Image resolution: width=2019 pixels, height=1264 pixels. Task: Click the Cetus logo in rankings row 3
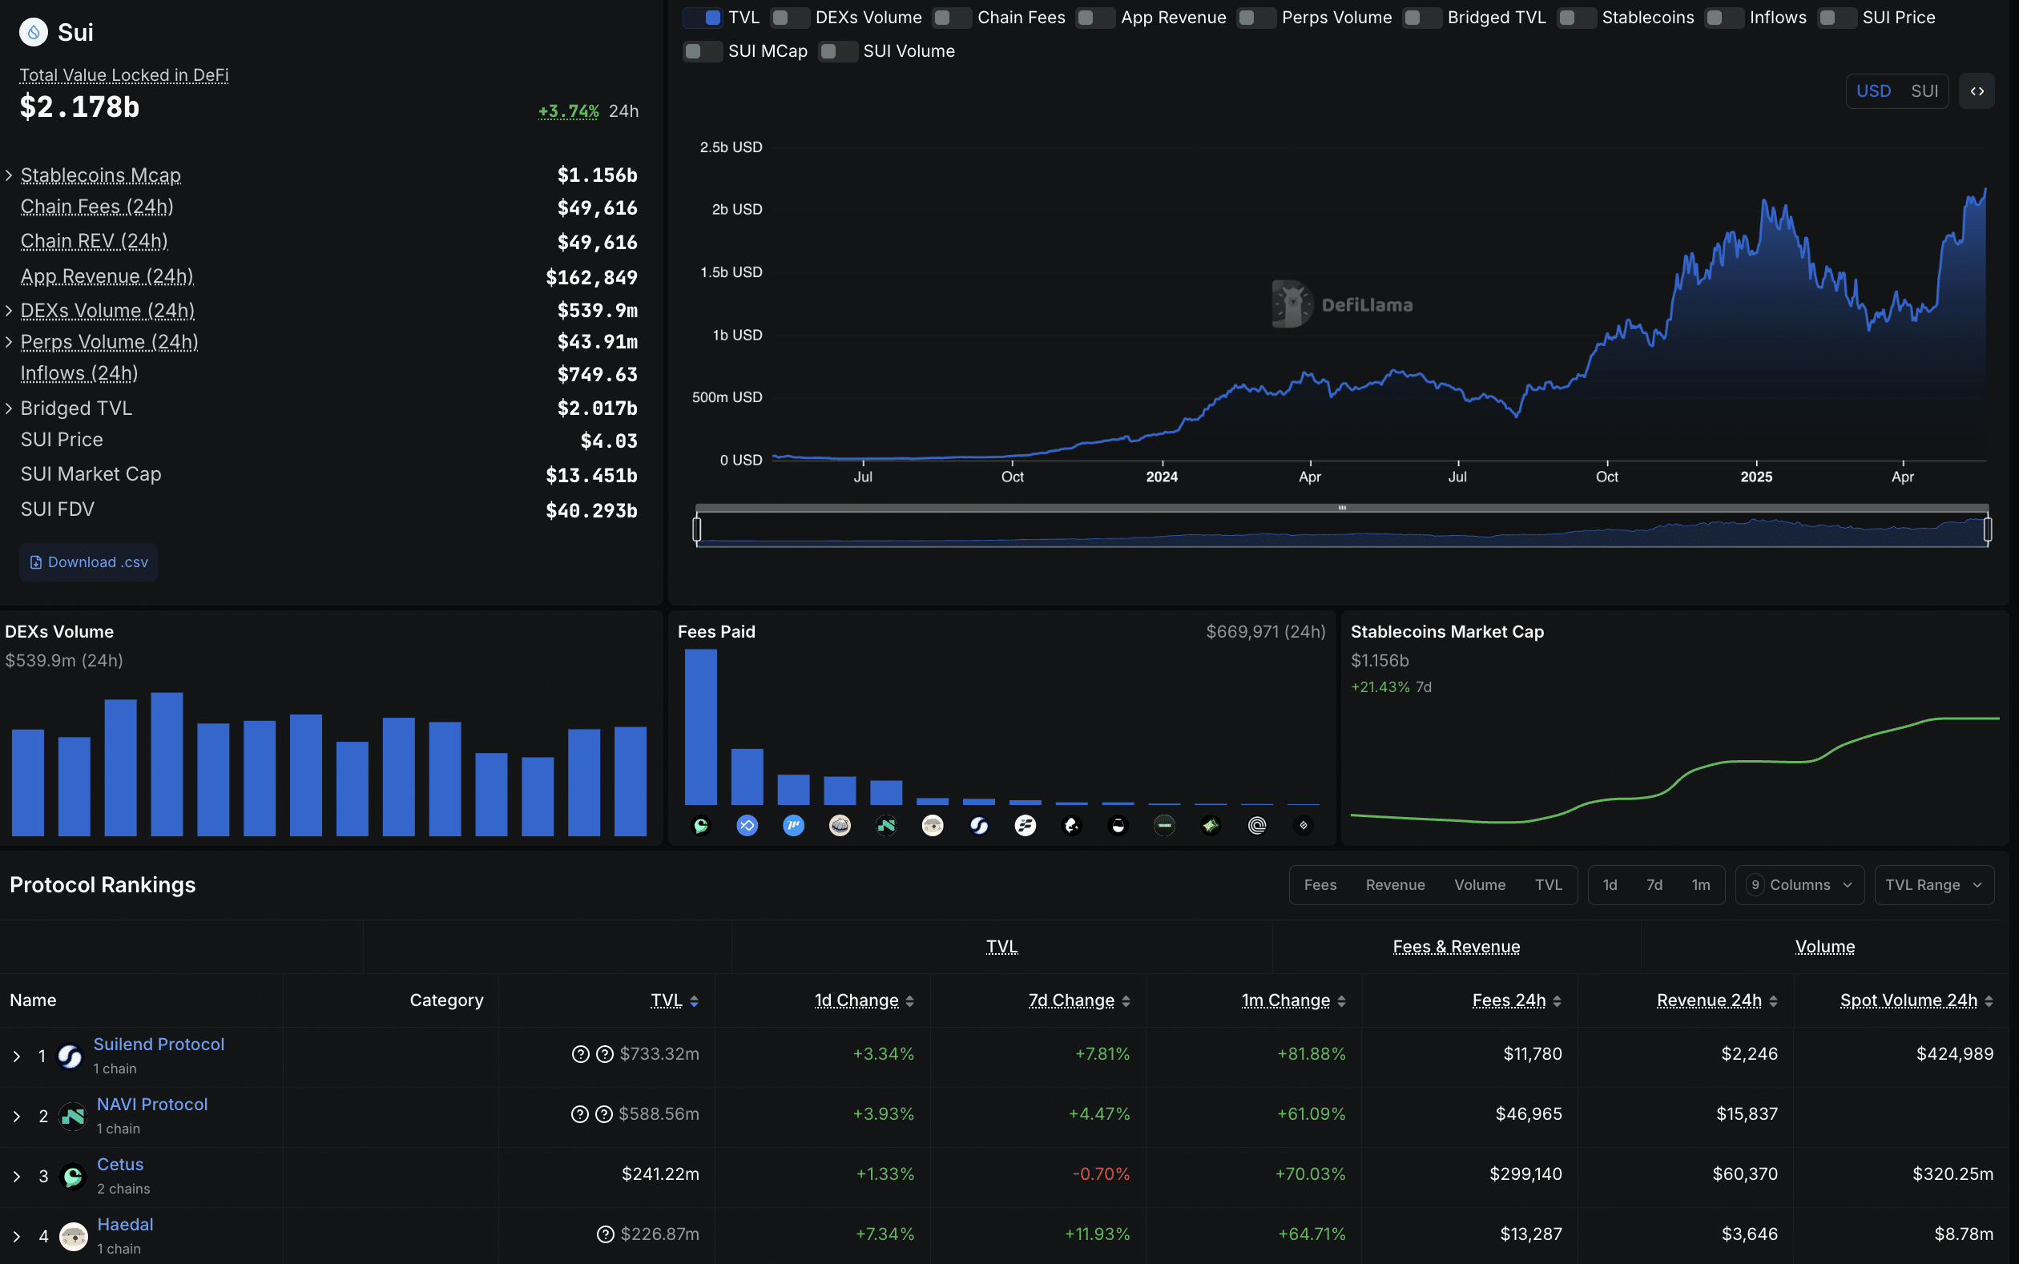pyautogui.click(x=74, y=1177)
